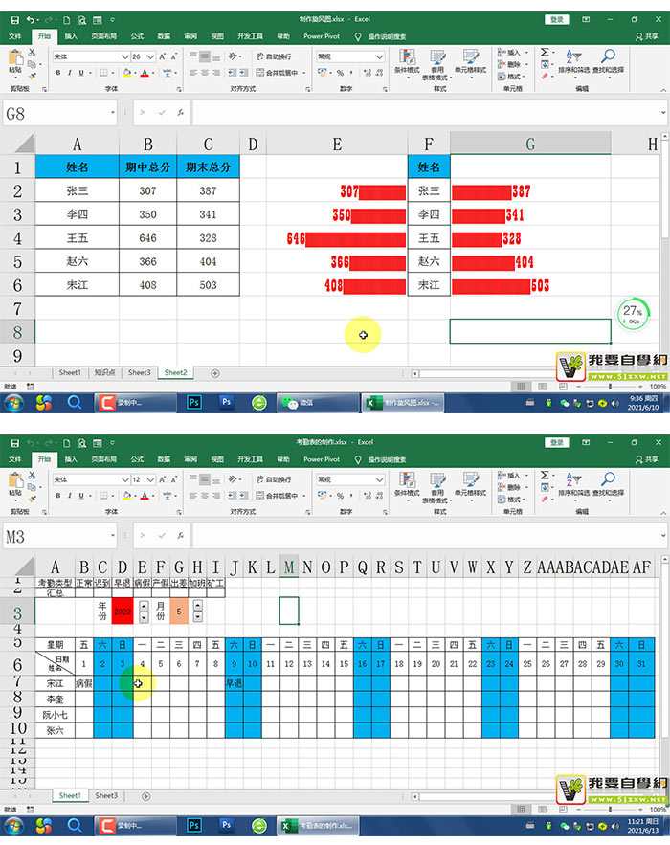Click Save icon in bottom Excel window
Viewport: 670px width, 845px height.
(14, 443)
